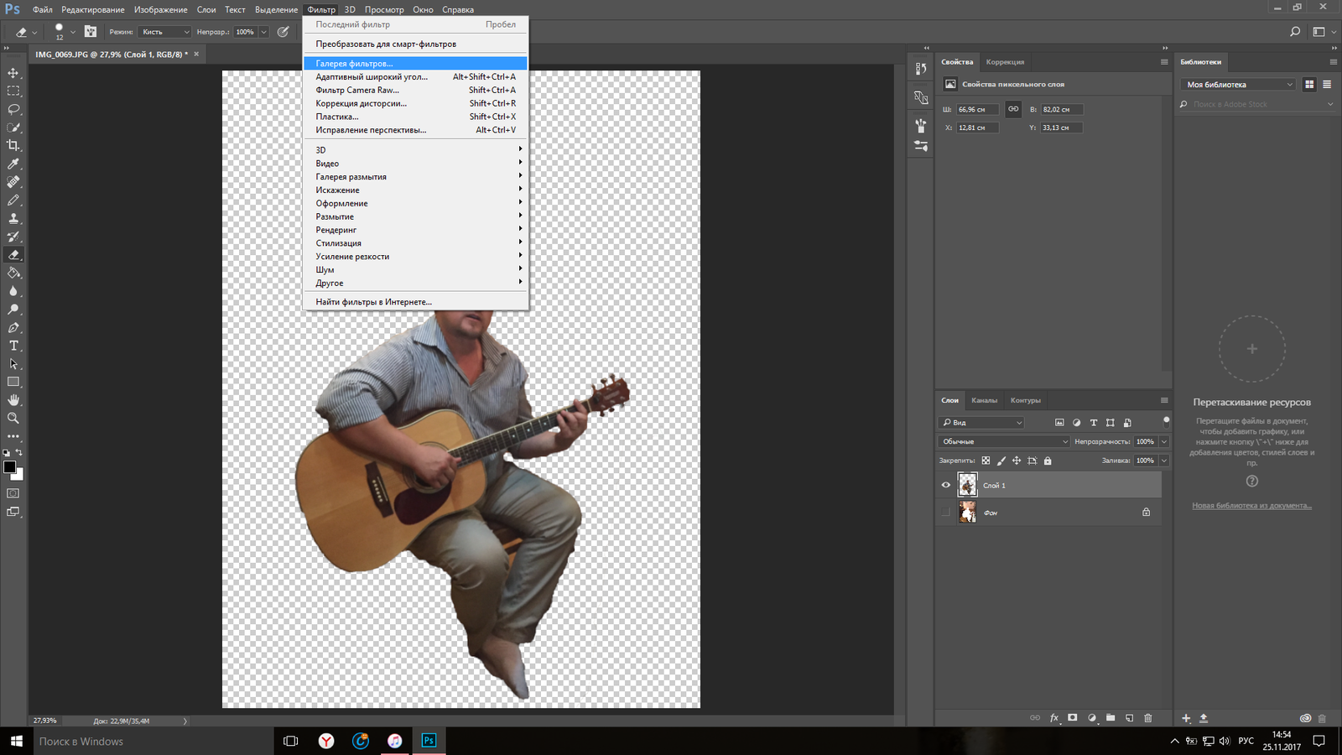Select the History Brush tool
Image resolution: width=1342 pixels, height=755 pixels.
pyautogui.click(x=13, y=237)
